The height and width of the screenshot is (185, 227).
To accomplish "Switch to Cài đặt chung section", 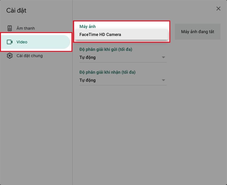I will [30, 56].
